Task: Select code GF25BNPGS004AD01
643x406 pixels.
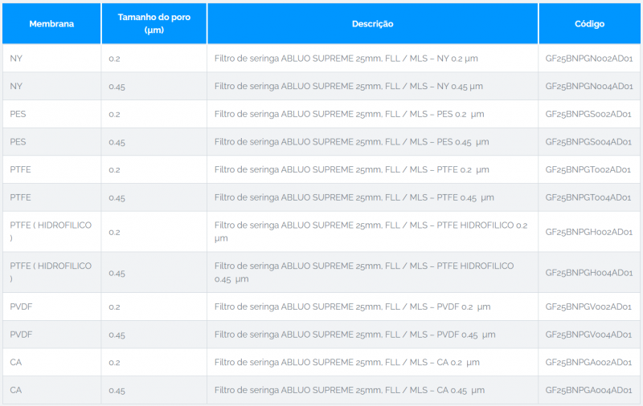Action: [x=588, y=142]
